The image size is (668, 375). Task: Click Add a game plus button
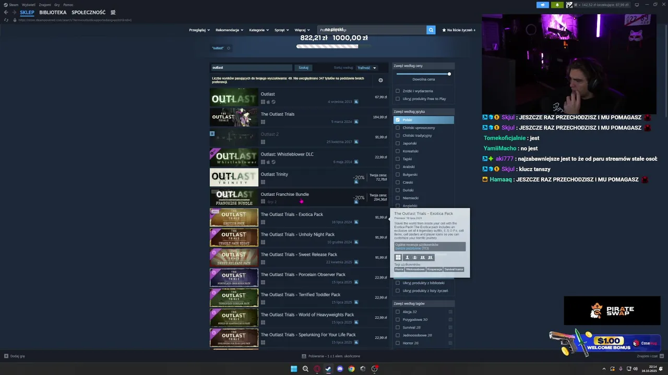pyautogui.click(x=15, y=356)
